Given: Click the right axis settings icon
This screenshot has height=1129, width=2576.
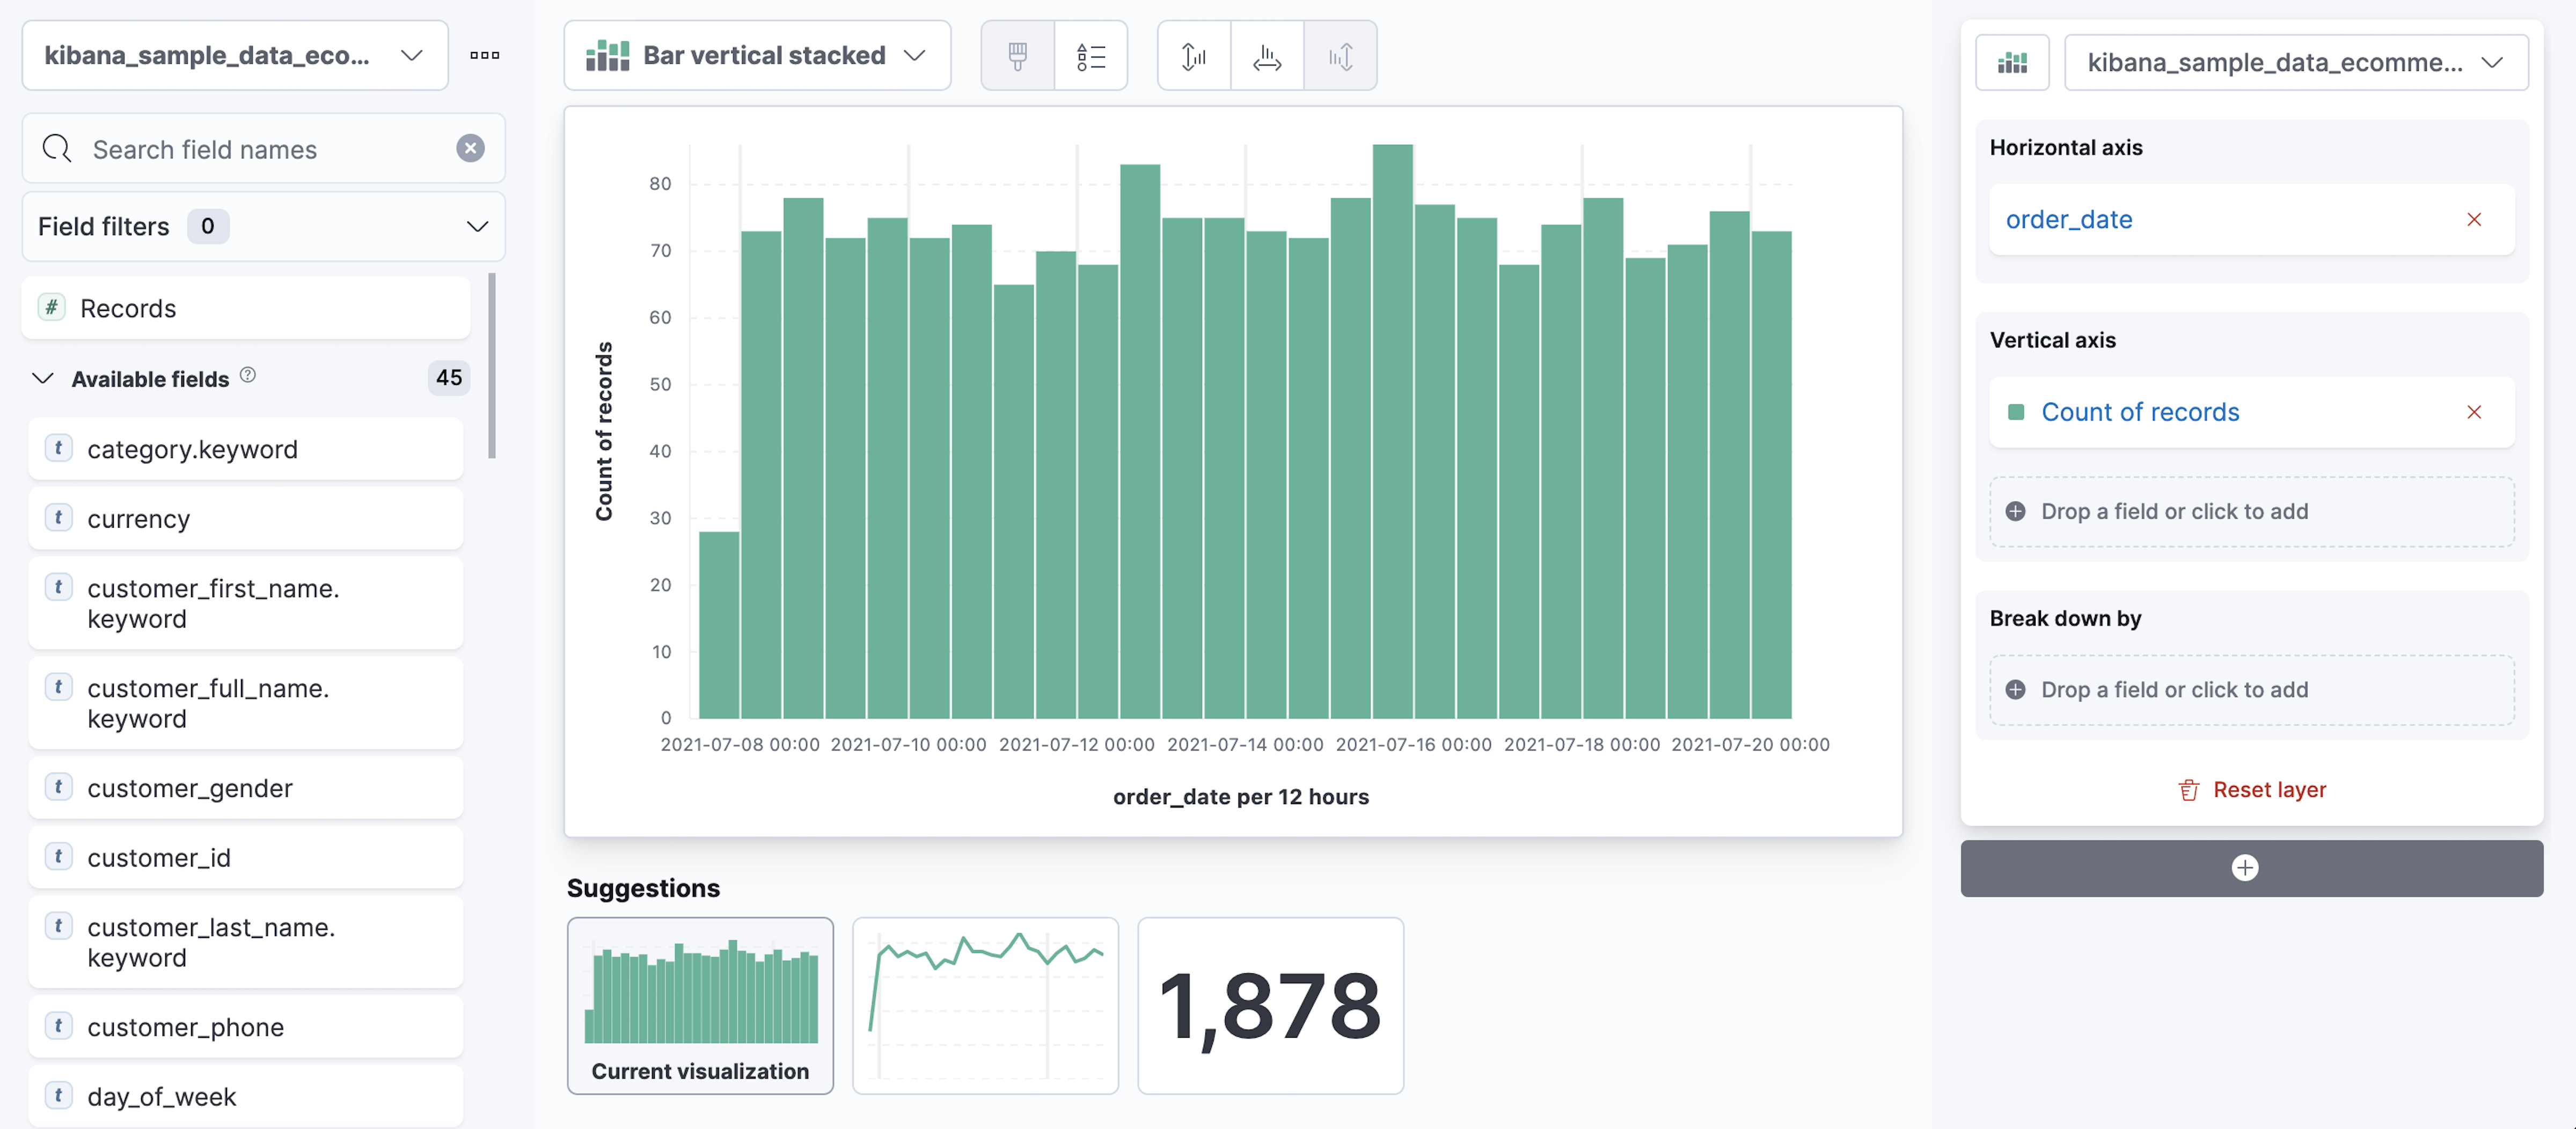Looking at the screenshot, I should coord(1340,56).
